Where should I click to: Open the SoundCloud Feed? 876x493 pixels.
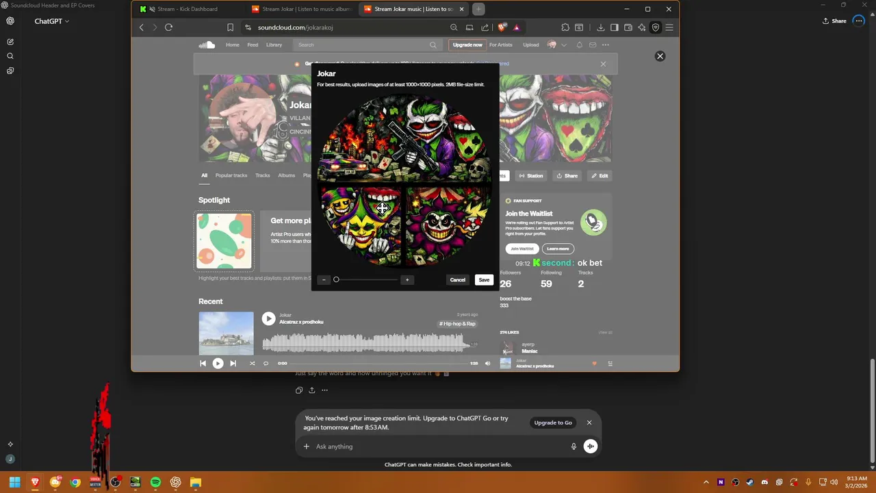pos(253,45)
